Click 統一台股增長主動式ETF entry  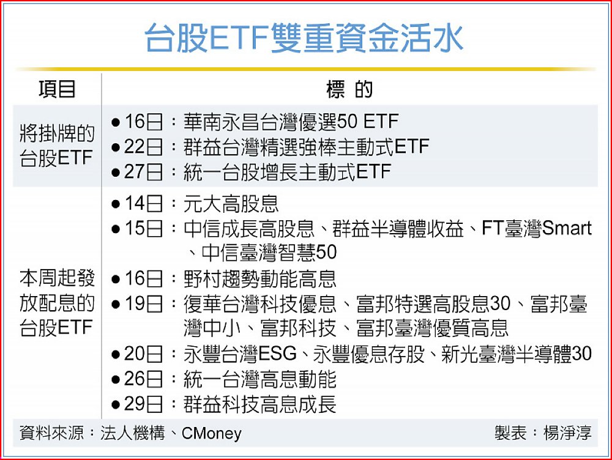click(288, 172)
